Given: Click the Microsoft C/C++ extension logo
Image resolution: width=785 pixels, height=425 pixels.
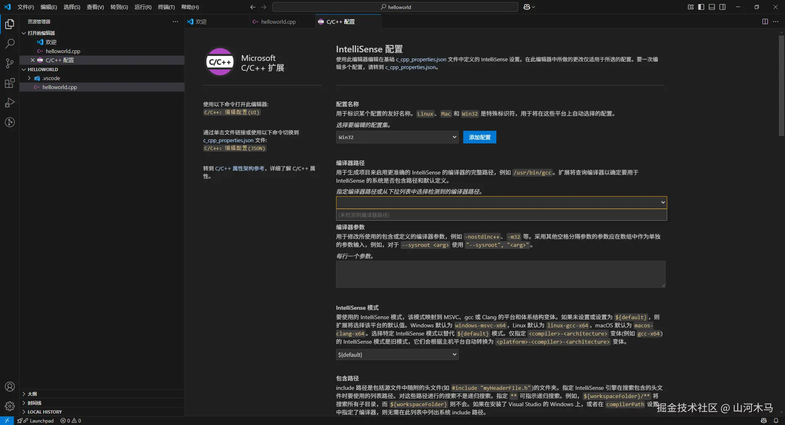Looking at the screenshot, I should pyautogui.click(x=220, y=62).
